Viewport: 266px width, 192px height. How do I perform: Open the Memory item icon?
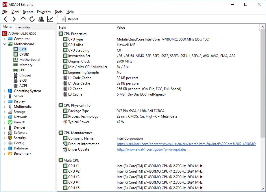pyautogui.click(x=15, y=65)
